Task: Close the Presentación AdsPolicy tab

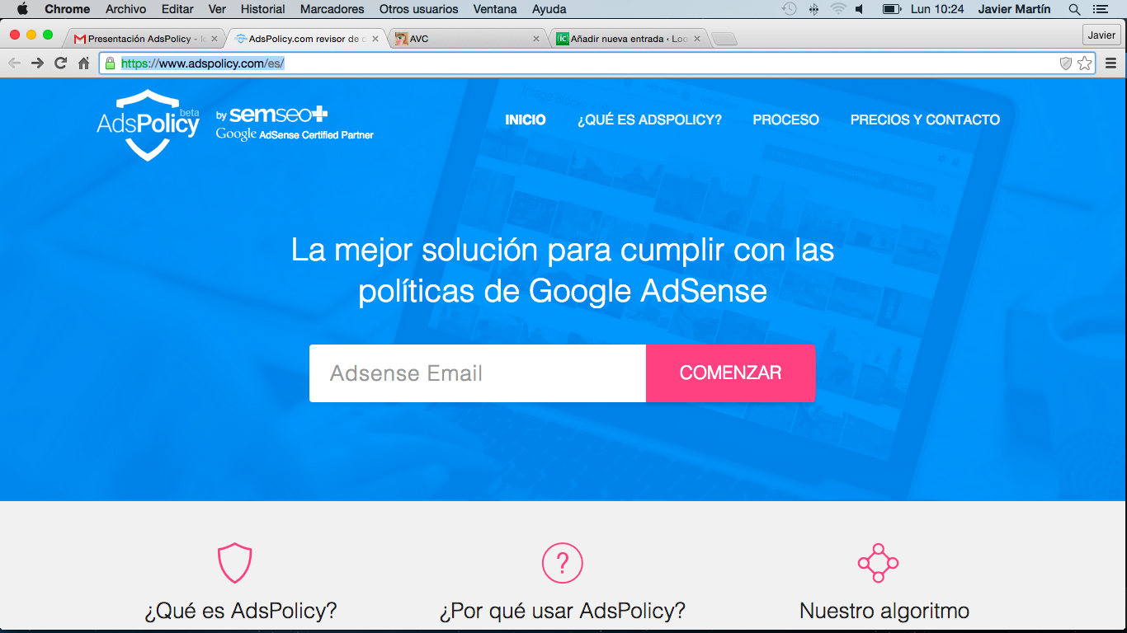Action: click(215, 39)
